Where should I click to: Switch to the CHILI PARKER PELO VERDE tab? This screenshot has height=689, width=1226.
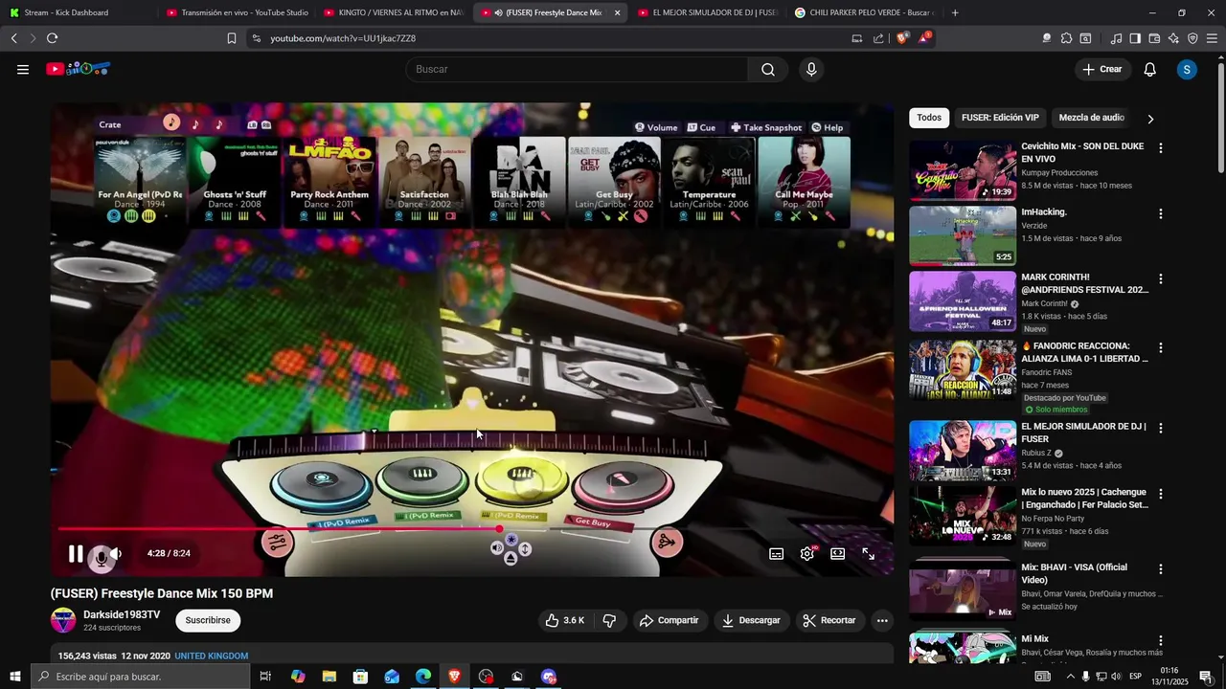(x=864, y=12)
